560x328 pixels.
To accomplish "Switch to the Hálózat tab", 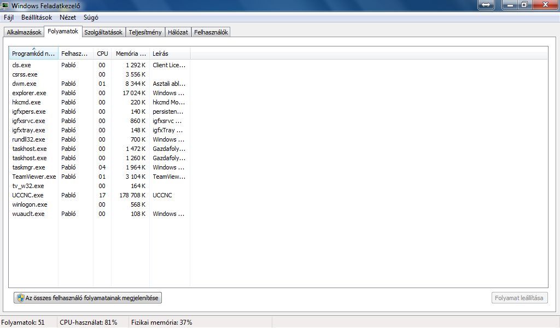I will click(178, 32).
